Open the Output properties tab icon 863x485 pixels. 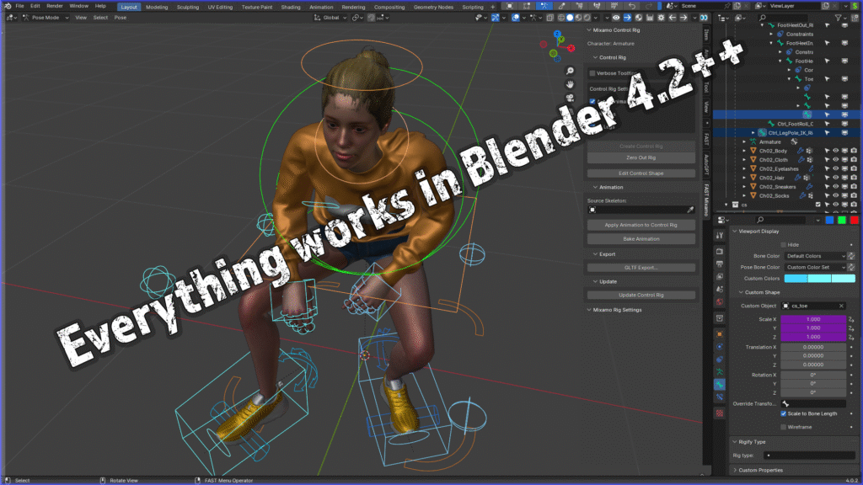point(720,264)
